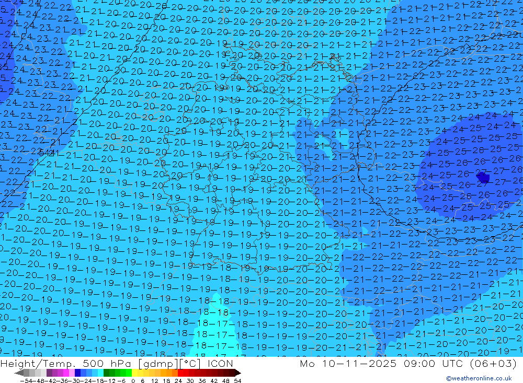Click the '500 hPa' level label
This screenshot has height=383, width=523.
106,364
